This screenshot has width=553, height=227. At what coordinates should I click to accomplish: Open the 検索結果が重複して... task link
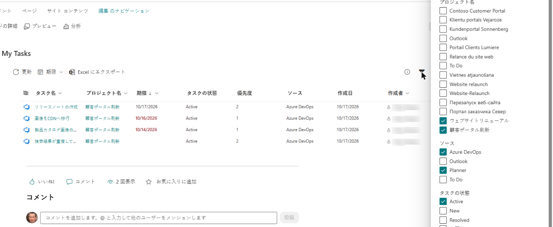point(55,141)
